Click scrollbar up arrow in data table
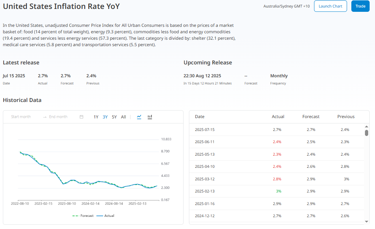Screen dimensions: 375x229 click(x=366, y=127)
